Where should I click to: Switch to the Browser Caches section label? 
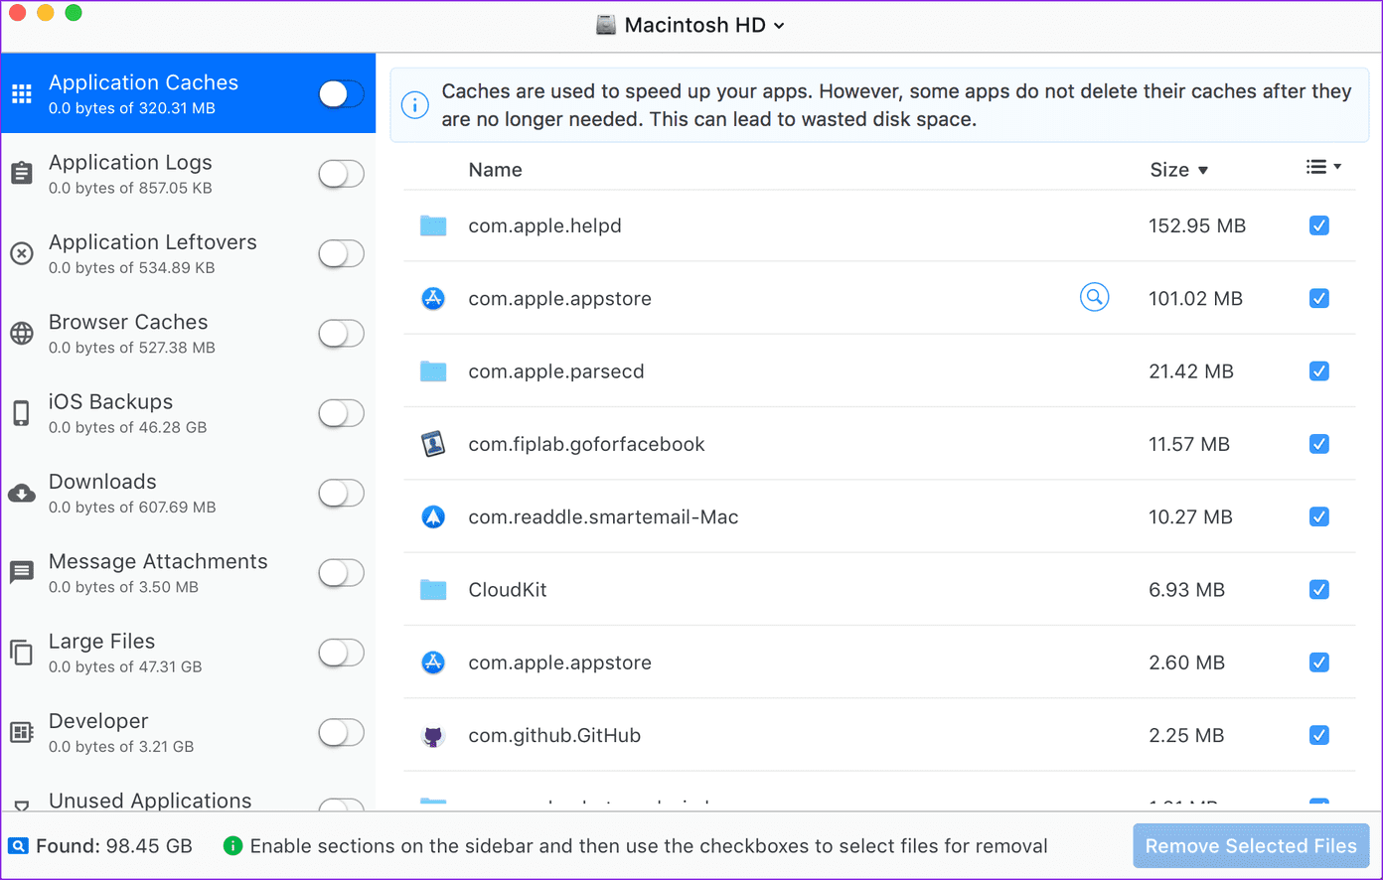pos(128,322)
